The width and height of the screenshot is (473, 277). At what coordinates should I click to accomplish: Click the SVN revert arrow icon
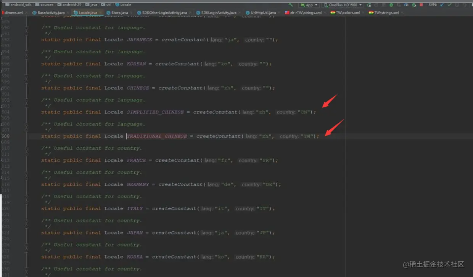click(x=465, y=5)
